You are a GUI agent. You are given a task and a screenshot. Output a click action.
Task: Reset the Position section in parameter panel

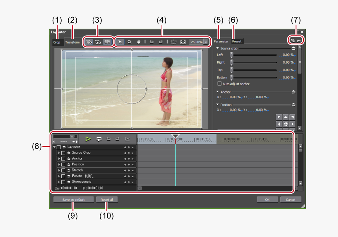(293, 105)
